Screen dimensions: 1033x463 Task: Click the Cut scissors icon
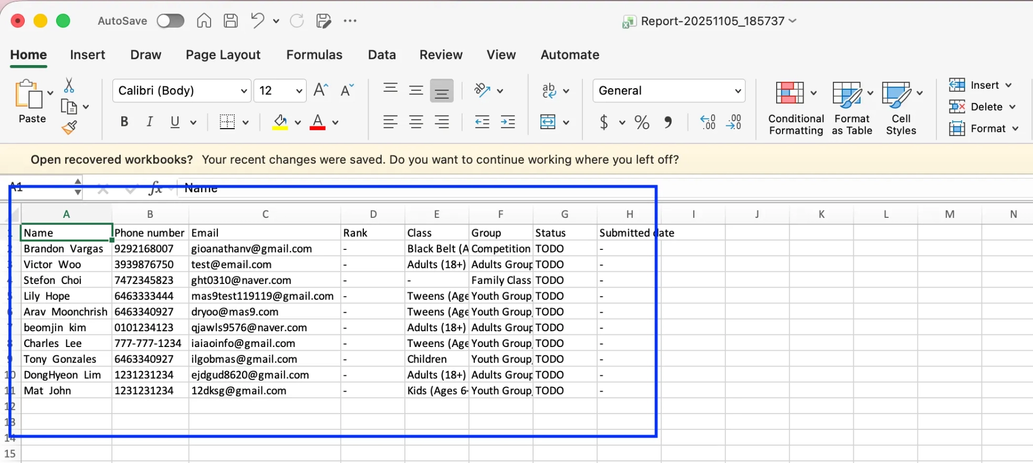click(x=69, y=85)
